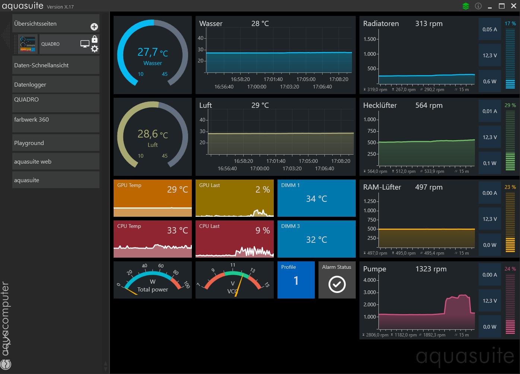520x374 pixels.
Task: Open the QUADRO device section
Action: pyautogui.click(x=56, y=103)
